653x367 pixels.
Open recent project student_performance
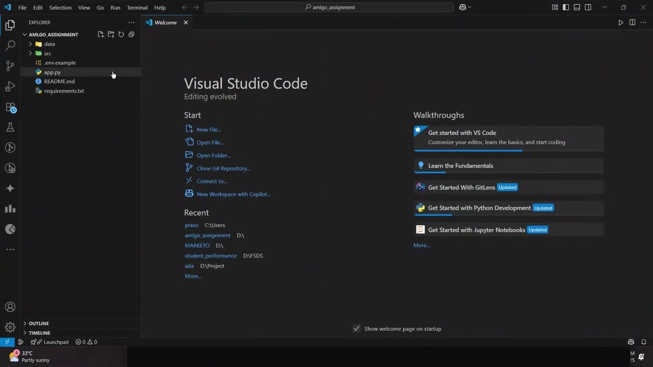(211, 256)
